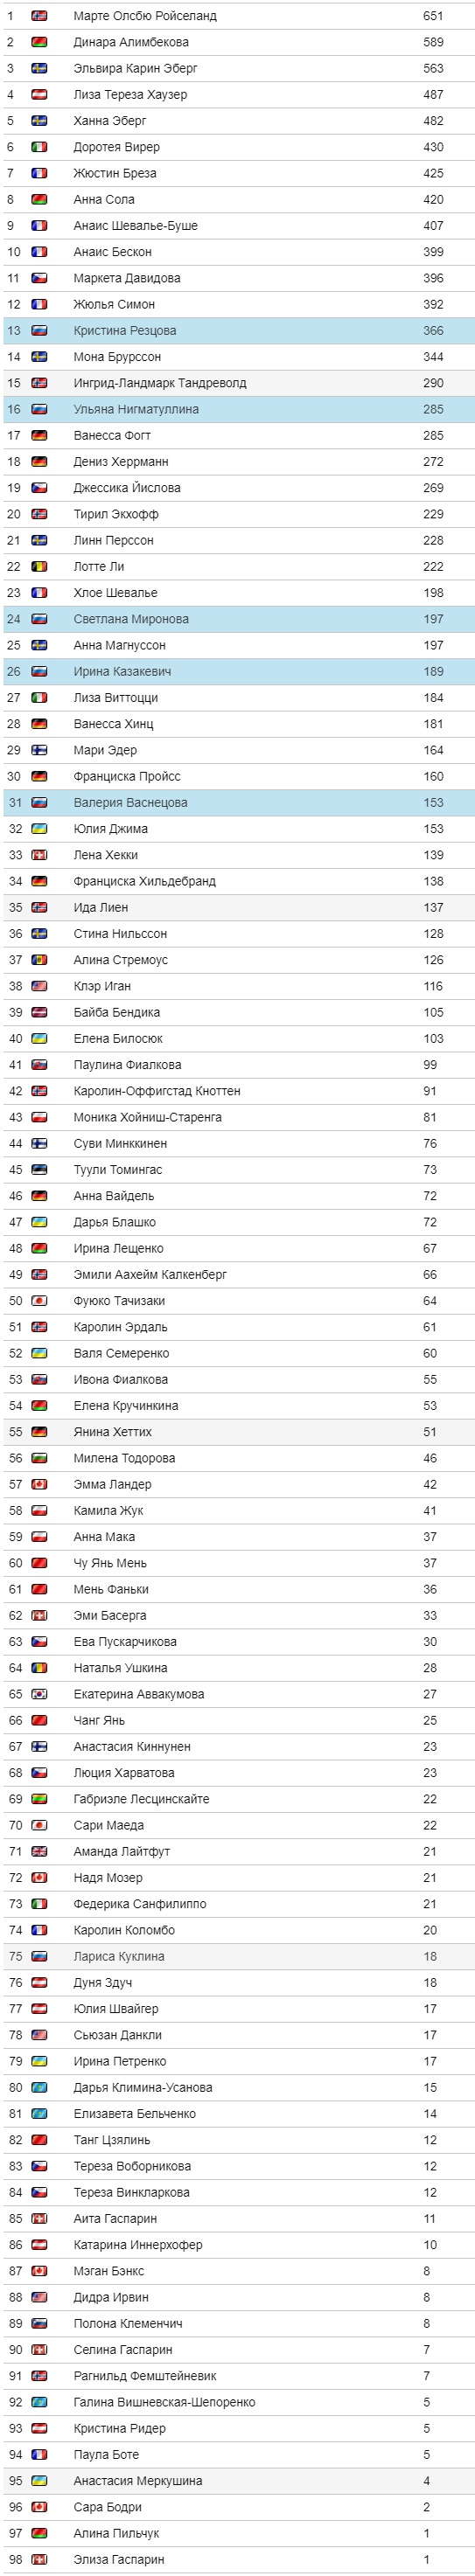Select highlighted row Ульяна Нигматуллина
Screen dimensions: 475x2576
tap(238, 409)
